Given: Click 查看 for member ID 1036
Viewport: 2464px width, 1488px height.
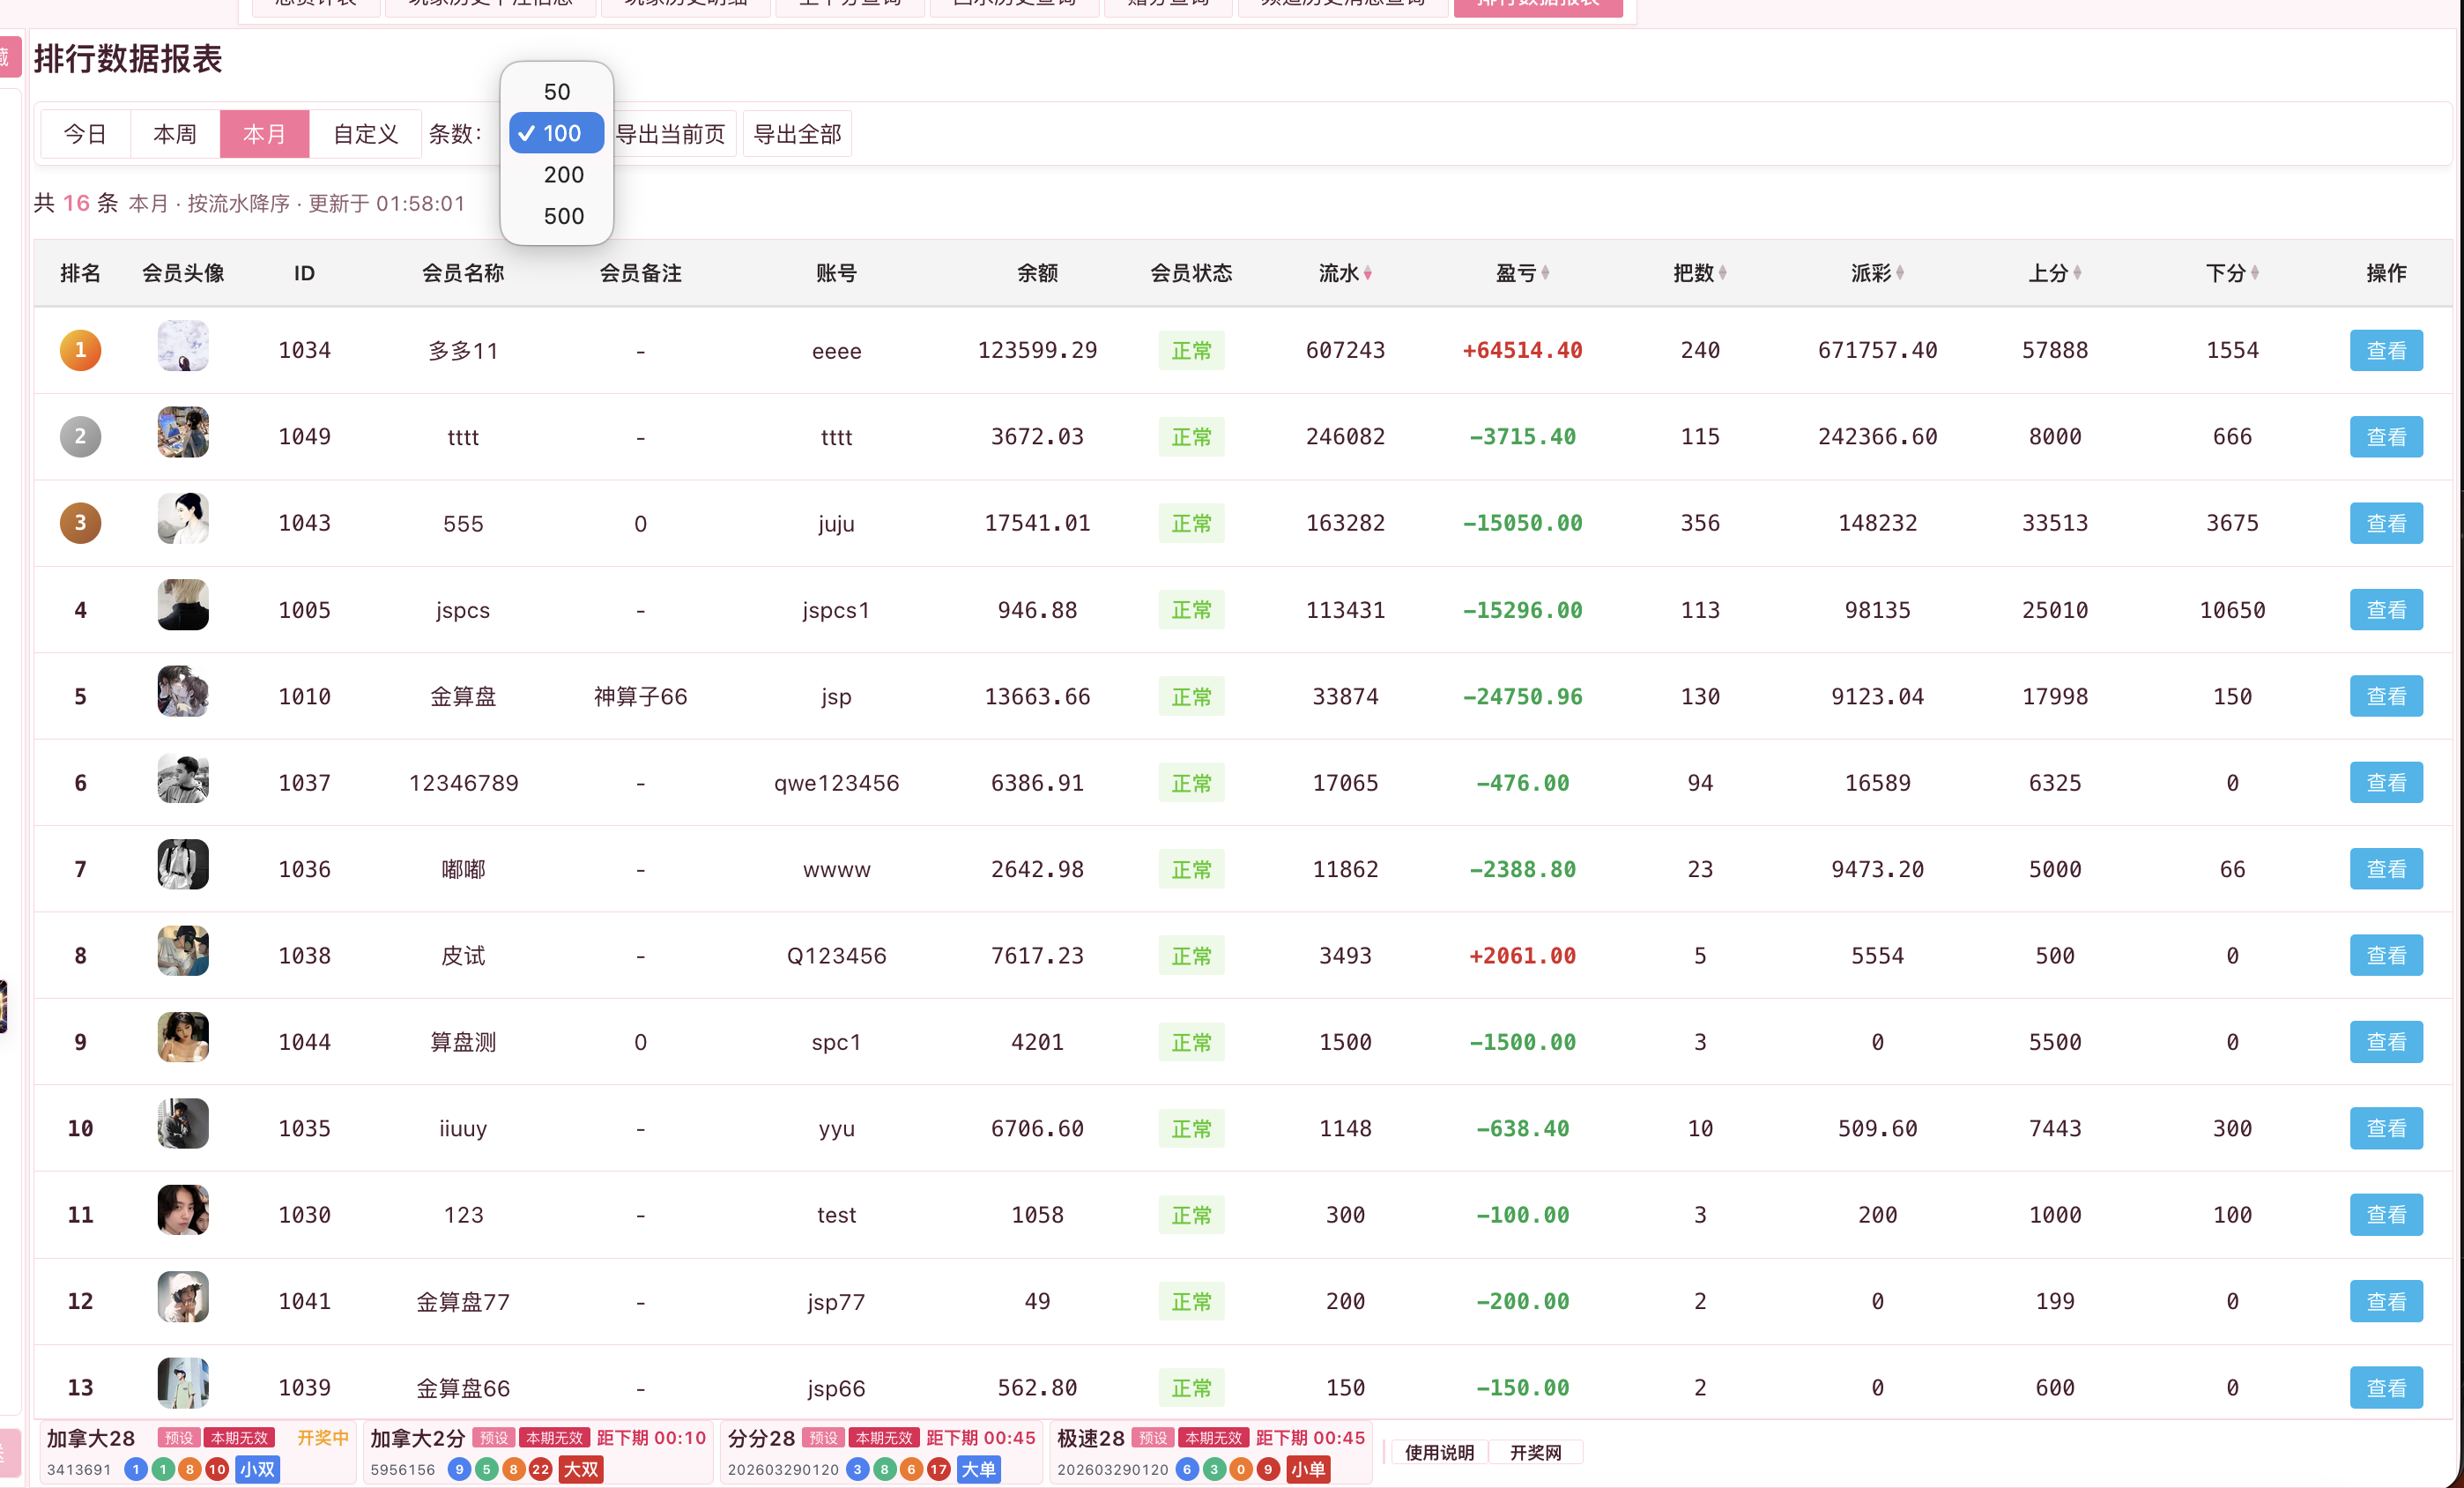Looking at the screenshot, I should pyautogui.click(x=2386, y=869).
